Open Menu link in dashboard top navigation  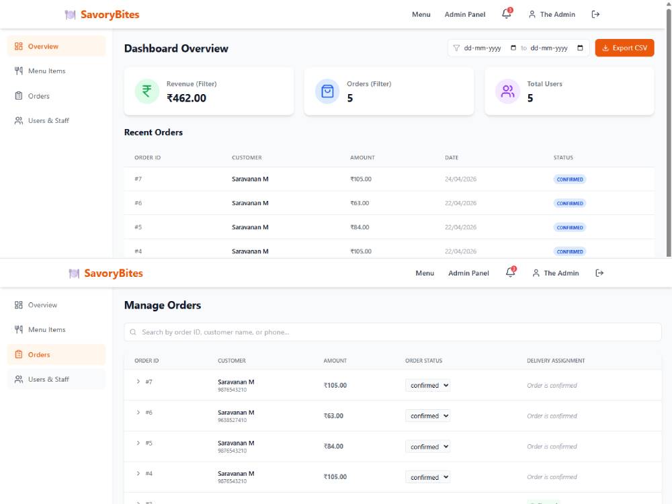click(421, 14)
